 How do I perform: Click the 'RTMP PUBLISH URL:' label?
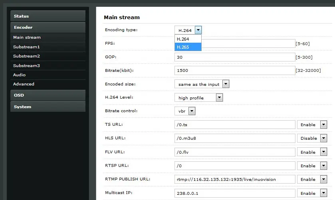(127, 179)
